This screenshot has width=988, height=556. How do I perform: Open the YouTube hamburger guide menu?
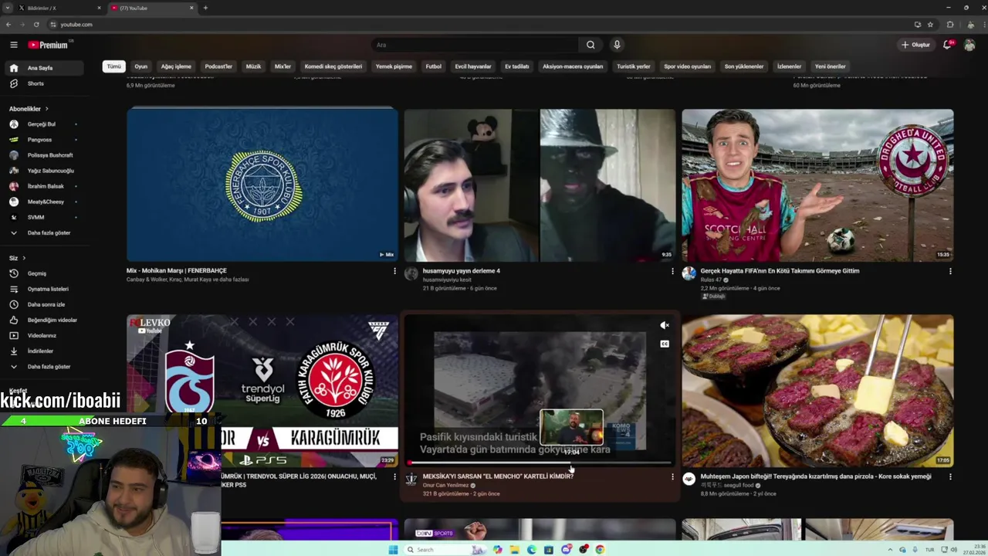(x=13, y=45)
